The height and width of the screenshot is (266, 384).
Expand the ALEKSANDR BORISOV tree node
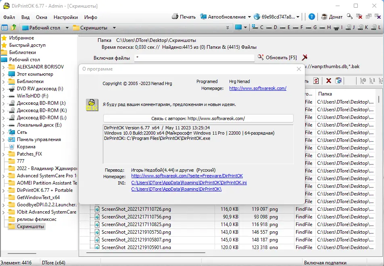pyautogui.click(x=3, y=67)
